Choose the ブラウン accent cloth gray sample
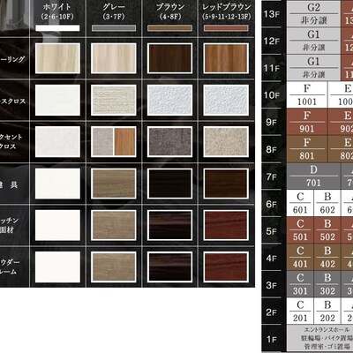Screen dimensions: 353x353 pos(169,142)
